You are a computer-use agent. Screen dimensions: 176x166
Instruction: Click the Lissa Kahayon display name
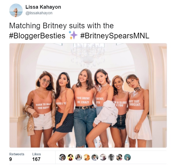(43, 7)
